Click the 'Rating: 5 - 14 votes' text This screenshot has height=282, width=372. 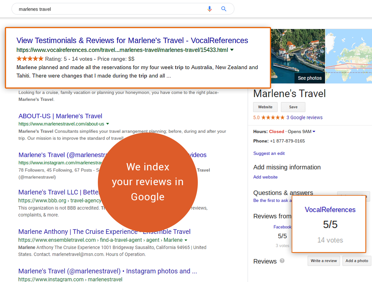pos(69,59)
